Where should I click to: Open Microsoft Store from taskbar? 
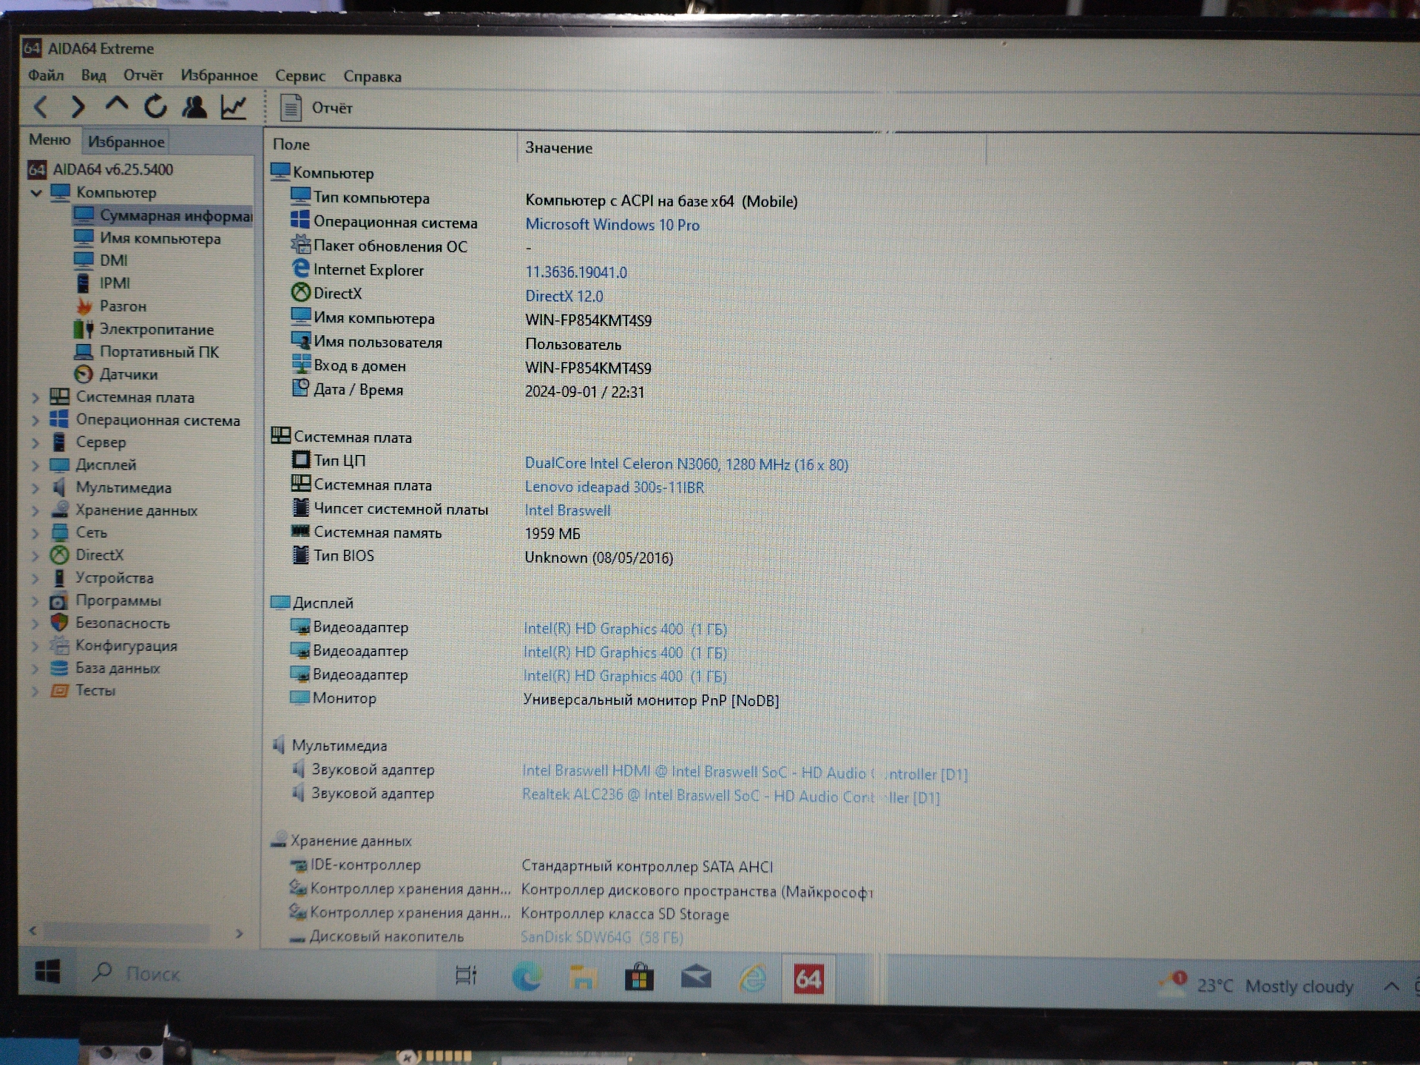(639, 978)
